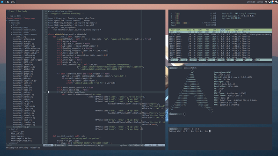Click the blue circle launcher icon in the top bar
This screenshot has height=156, width=278.
point(2,2)
